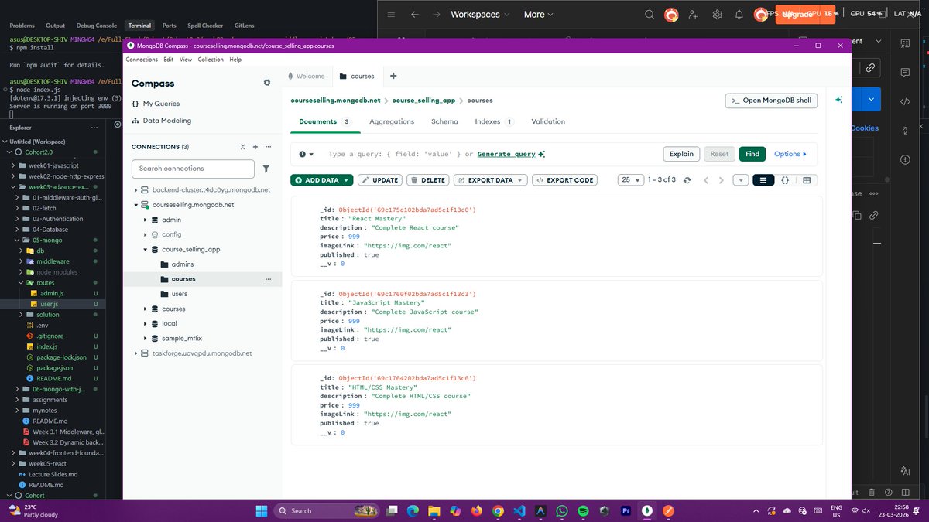Viewport: 929px width, 522px height.
Task: Open Compass settings gear icon
Action: click(x=266, y=83)
